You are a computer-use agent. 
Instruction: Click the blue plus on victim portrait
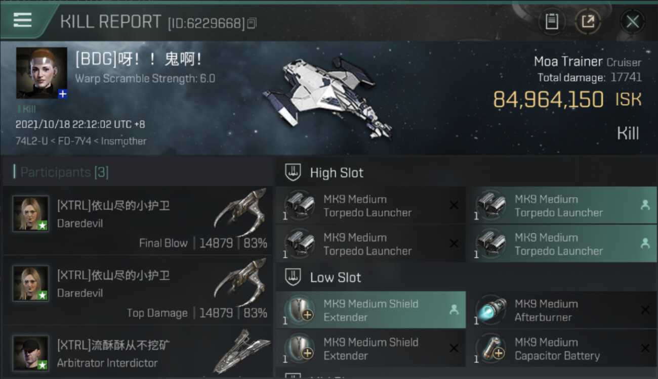[x=63, y=94]
